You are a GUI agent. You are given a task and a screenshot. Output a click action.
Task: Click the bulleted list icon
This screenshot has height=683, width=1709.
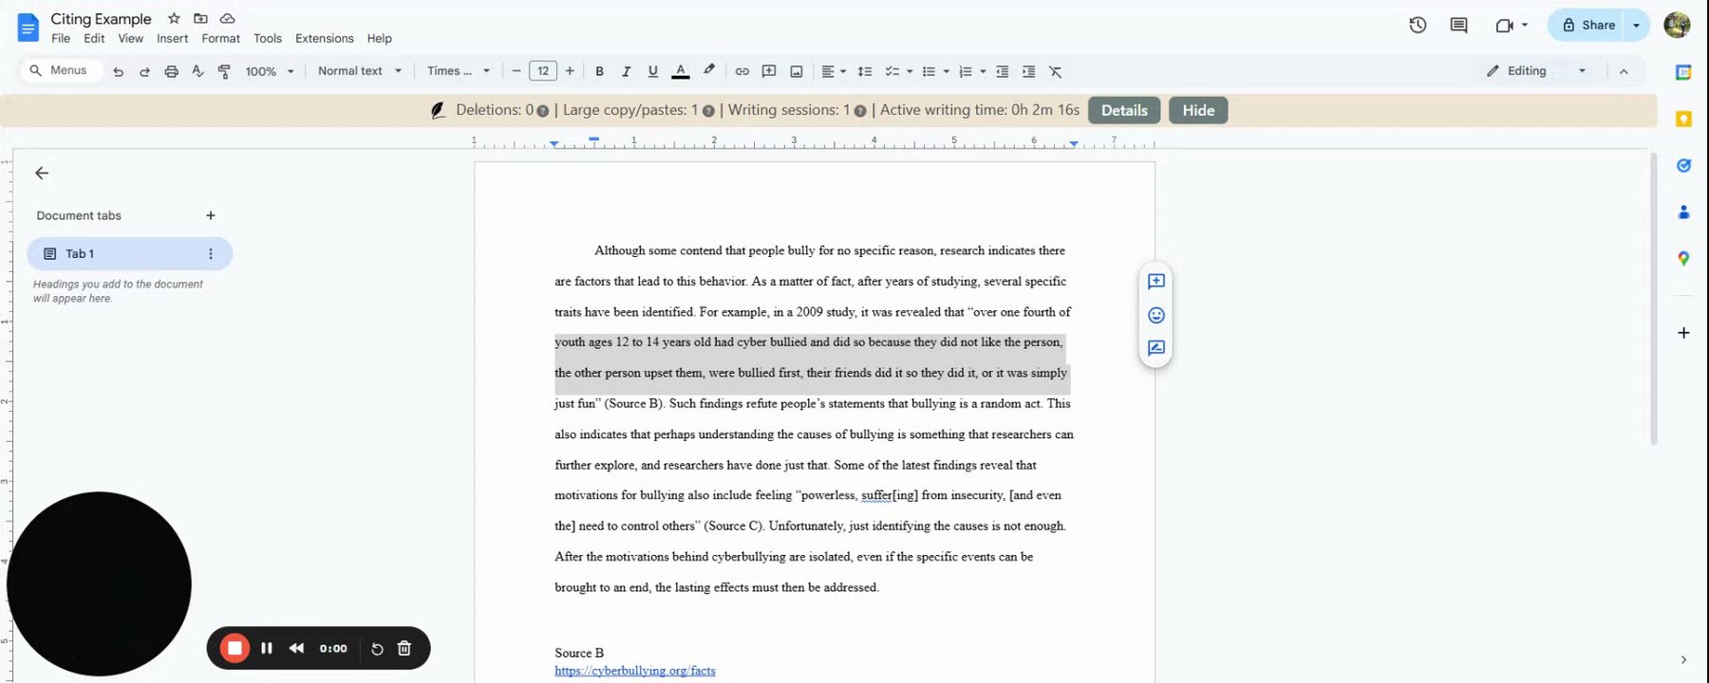coord(929,71)
